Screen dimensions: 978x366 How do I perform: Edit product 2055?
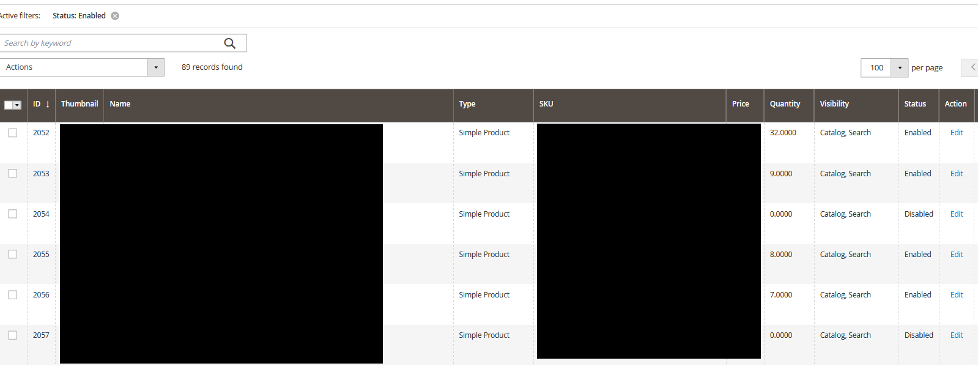tap(956, 254)
